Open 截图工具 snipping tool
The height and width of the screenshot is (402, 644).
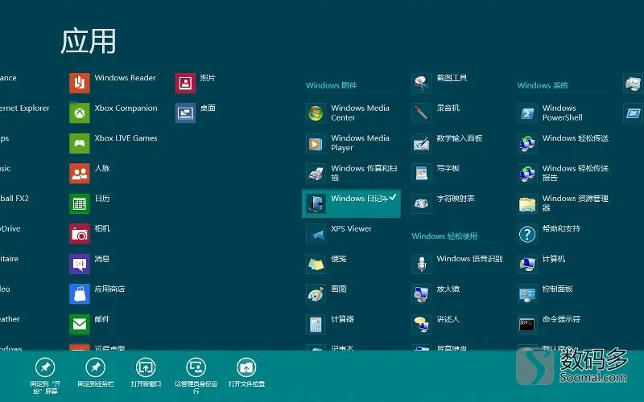tap(440, 83)
